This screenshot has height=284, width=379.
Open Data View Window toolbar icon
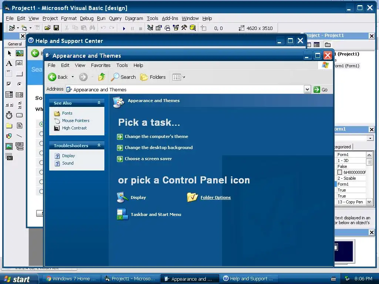pyautogui.click(x=192, y=28)
